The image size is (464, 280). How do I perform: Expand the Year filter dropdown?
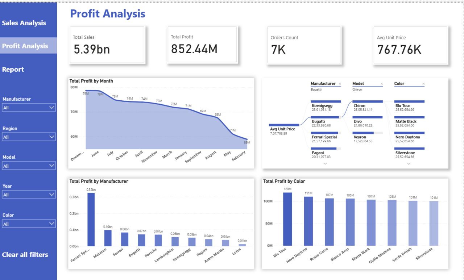(29, 195)
